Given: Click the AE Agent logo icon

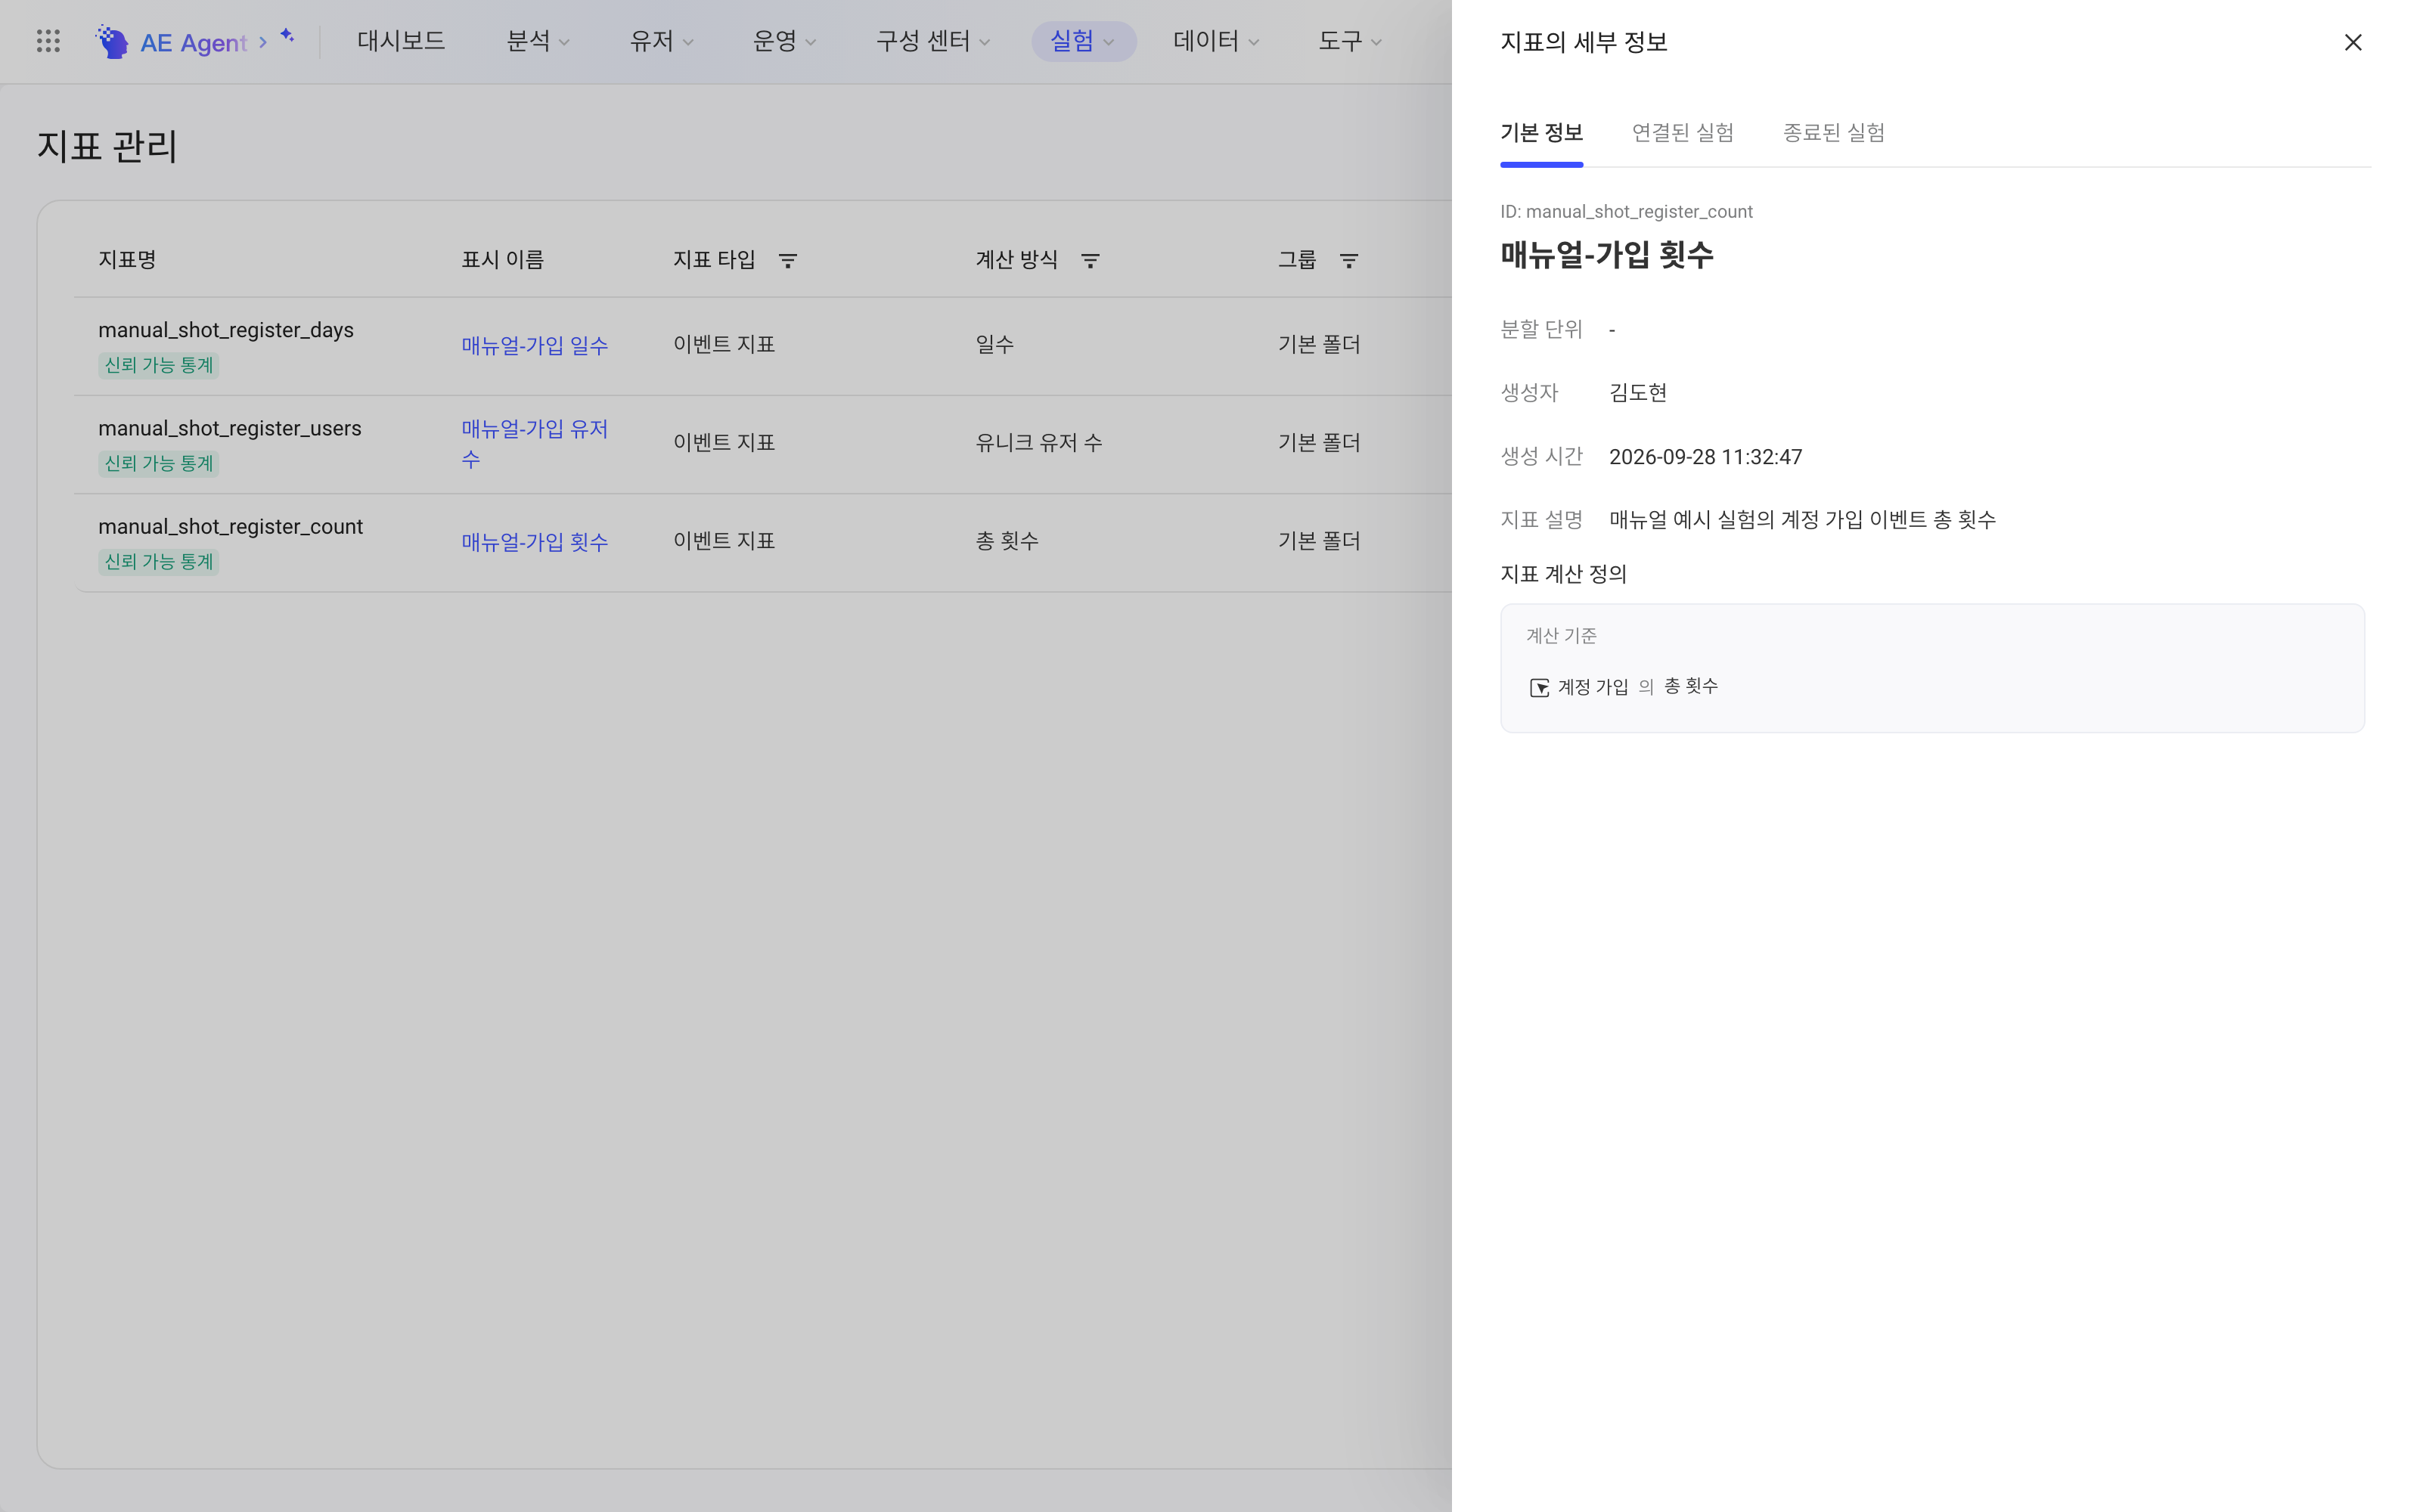Looking at the screenshot, I should (112, 41).
